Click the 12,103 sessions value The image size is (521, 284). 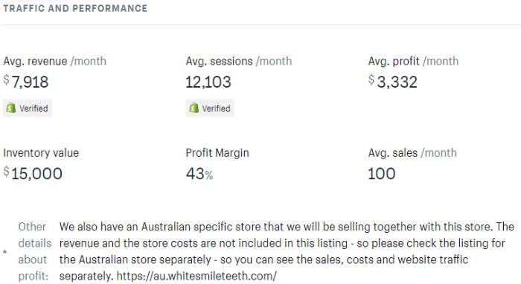pyautogui.click(x=208, y=82)
